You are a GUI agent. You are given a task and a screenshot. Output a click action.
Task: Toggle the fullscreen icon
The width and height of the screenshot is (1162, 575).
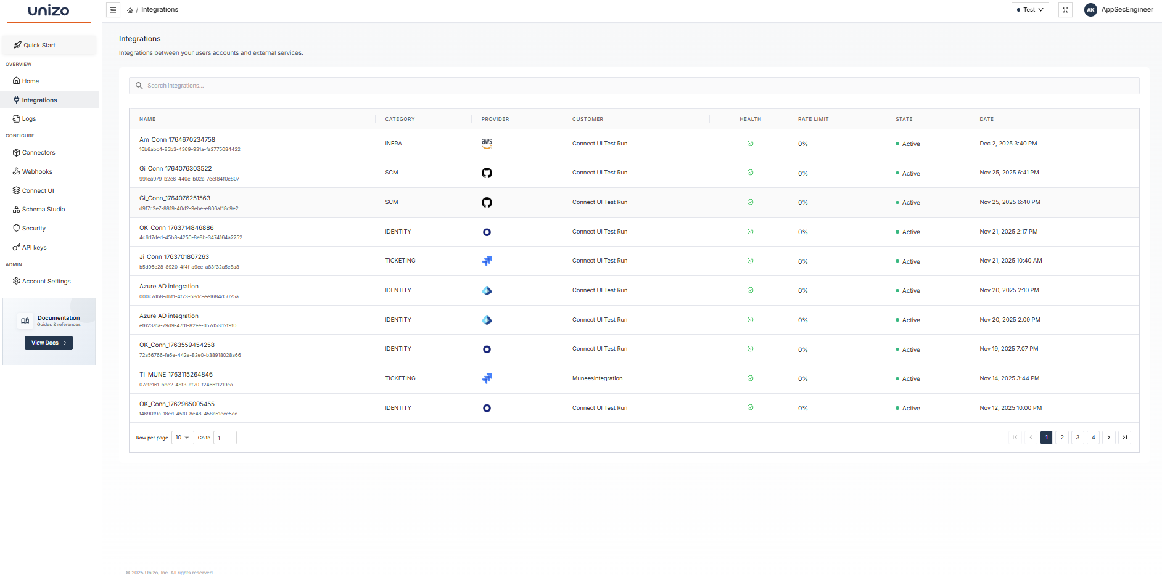(x=1065, y=10)
